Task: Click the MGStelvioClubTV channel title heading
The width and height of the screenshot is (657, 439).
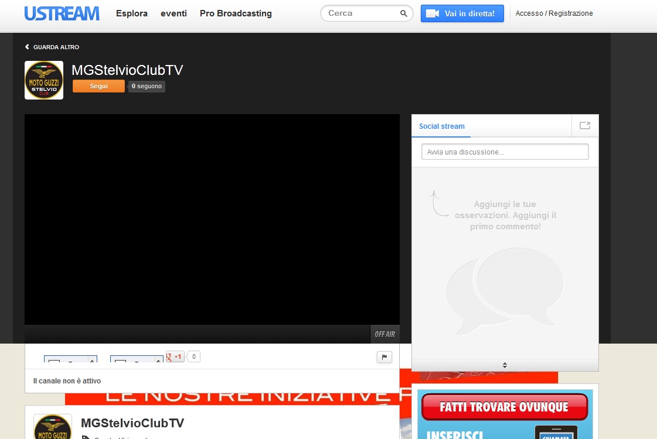Action: [x=127, y=70]
